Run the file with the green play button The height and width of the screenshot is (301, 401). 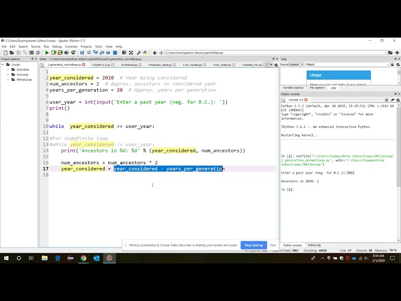coord(47,53)
